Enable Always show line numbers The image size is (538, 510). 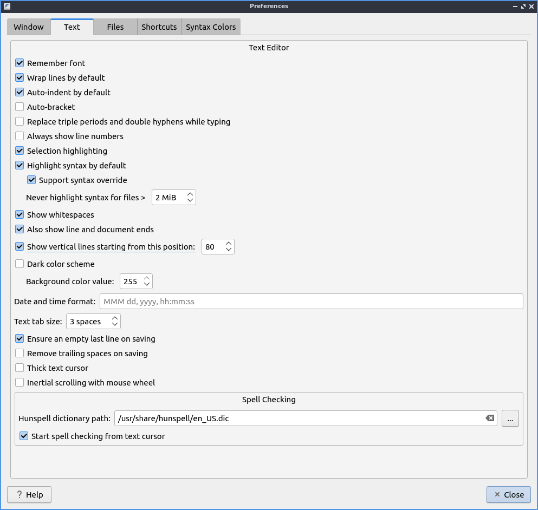(20, 136)
